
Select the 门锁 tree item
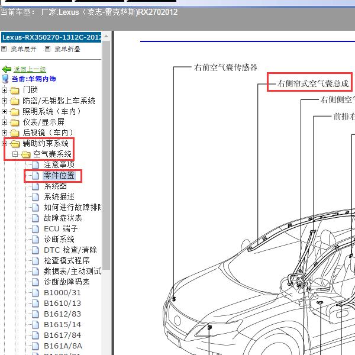30,90
